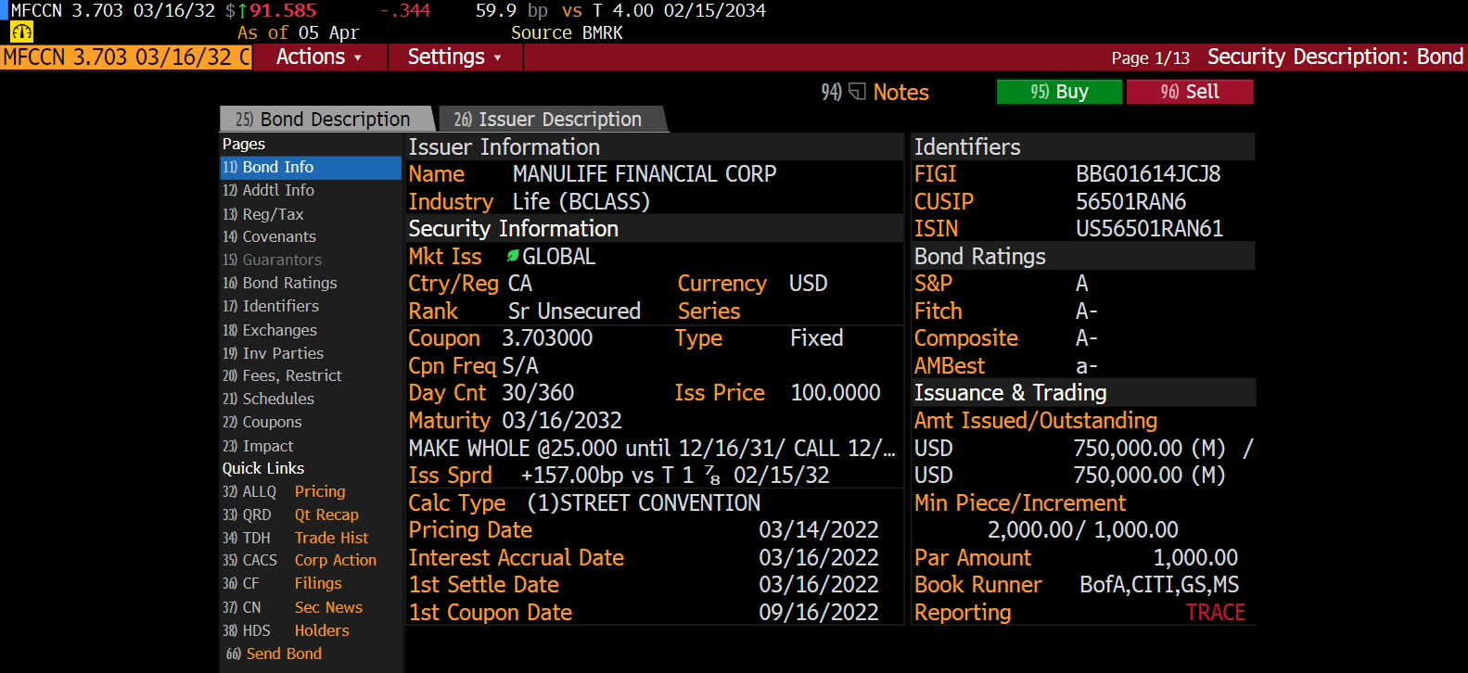The image size is (1468, 673).
Task: Click the Calc Type label
Action: [457, 502]
